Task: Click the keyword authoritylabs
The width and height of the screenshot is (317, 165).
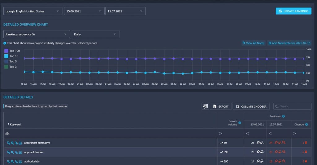Action: coord(32,161)
